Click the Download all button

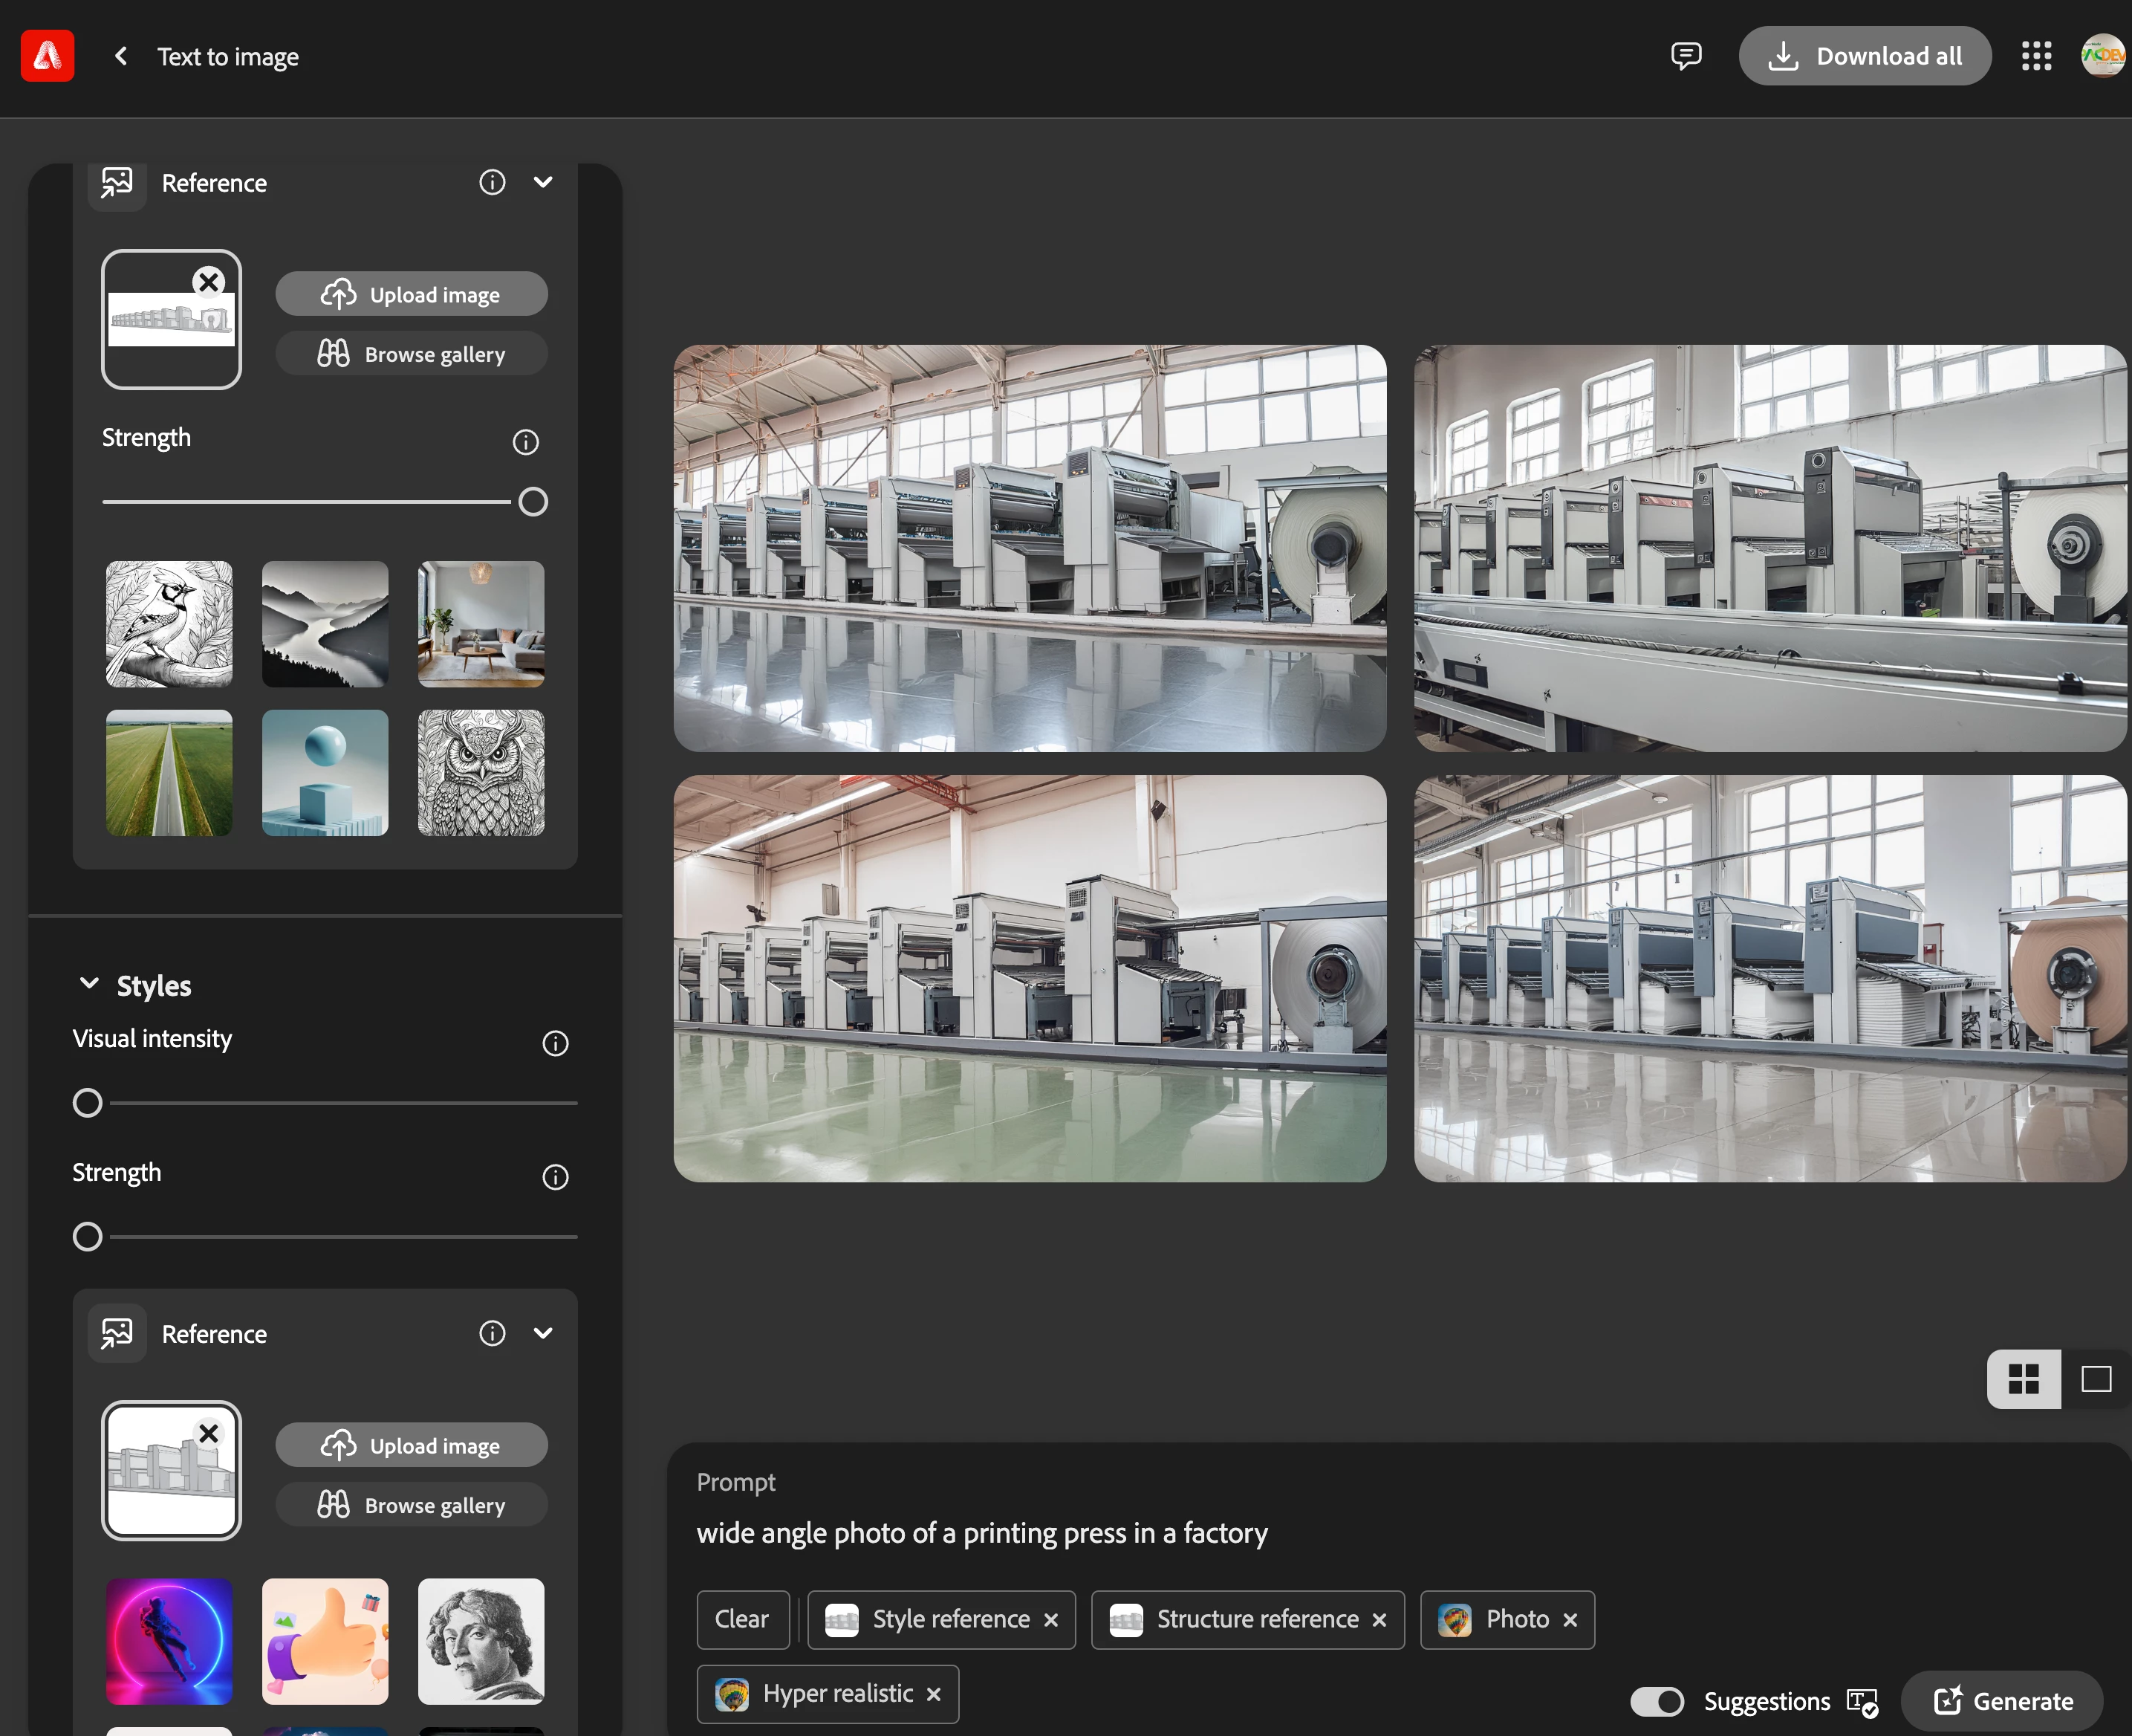click(1864, 56)
